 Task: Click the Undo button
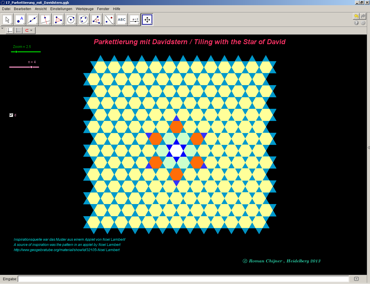(x=356, y=16)
